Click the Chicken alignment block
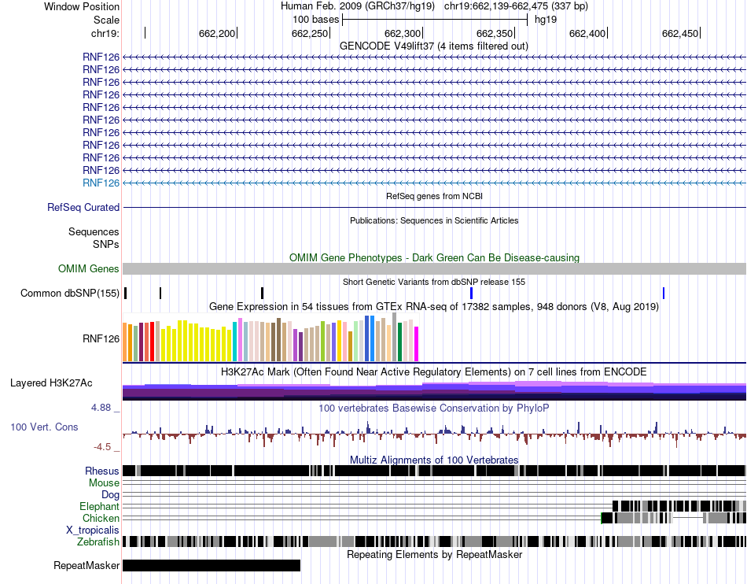The image size is (747, 584). tap(674, 518)
